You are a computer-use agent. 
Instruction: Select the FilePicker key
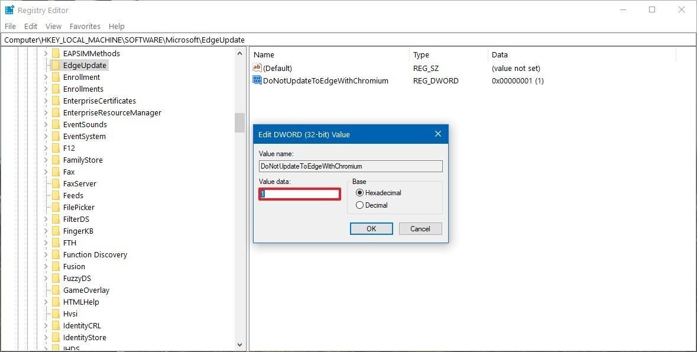tap(79, 208)
